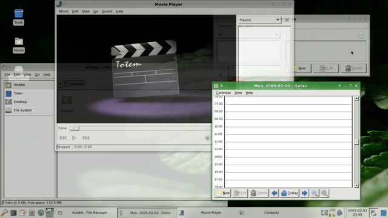Open the View menu in Movie Player
This screenshot has height=218, width=388.
coord(85,12)
